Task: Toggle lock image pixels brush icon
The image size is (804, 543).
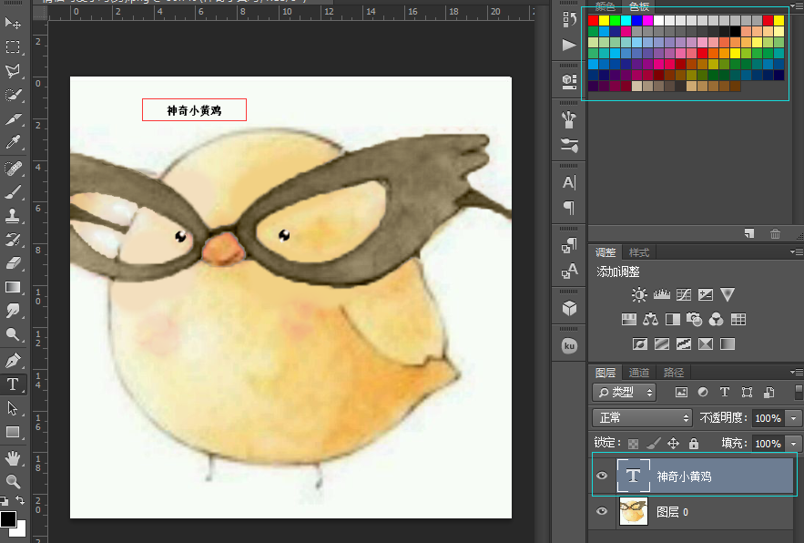Action: click(x=653, y=444)
